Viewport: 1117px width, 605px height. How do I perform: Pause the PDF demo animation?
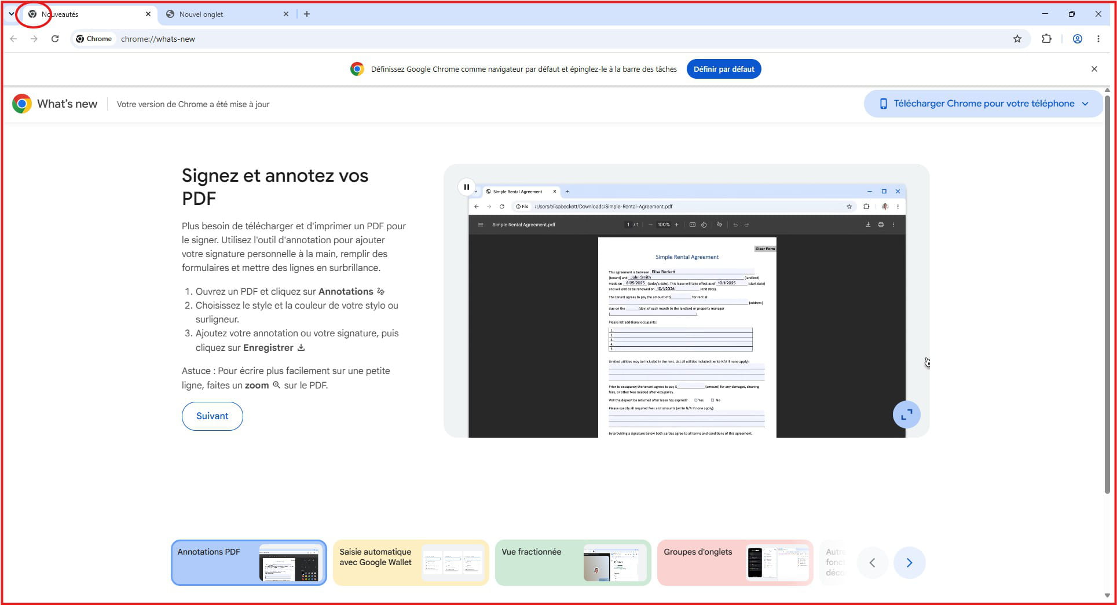click(x=467, y=187)
